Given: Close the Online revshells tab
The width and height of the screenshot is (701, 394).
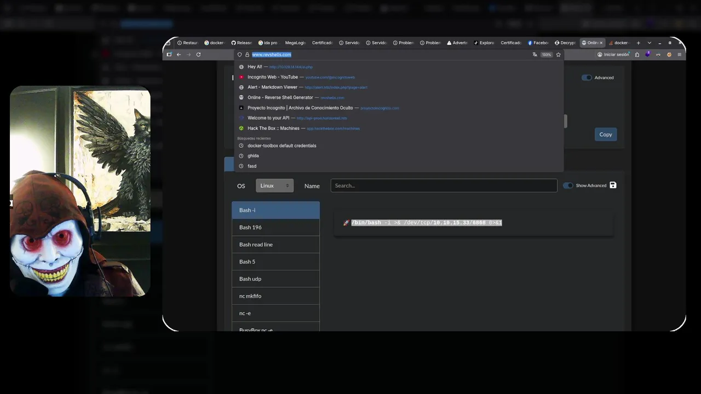Looking at the screenshot, I should point(601,43).
